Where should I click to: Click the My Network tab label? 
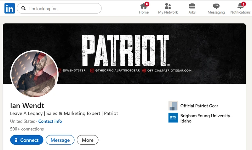click(168, 12)
